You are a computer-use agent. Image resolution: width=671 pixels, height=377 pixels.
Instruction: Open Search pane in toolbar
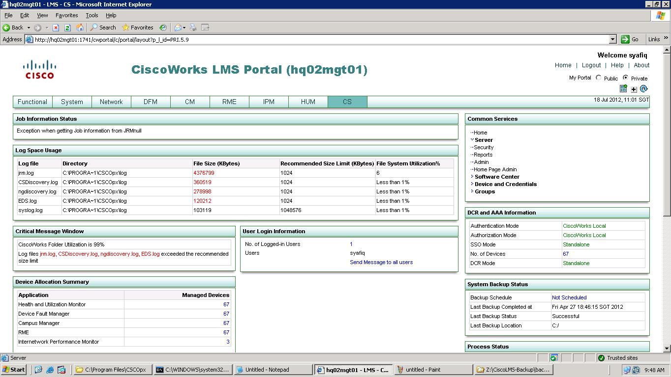click(103, 27)
